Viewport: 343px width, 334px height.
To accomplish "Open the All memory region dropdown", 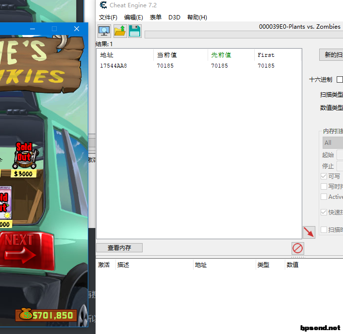I will click(333, 142).
